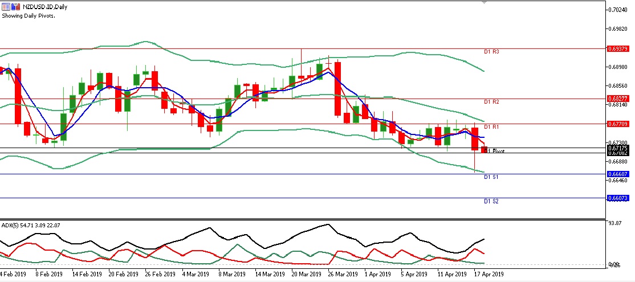
Task: Click the blue 0.66073 price tag
Action: click(618, 198)
